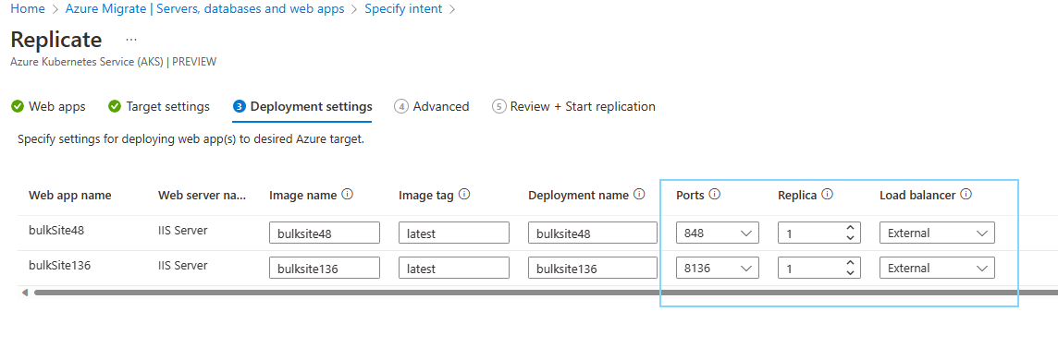
Task: Open Load balancer dropdown for bulkSite136
Action: point(937,268)
